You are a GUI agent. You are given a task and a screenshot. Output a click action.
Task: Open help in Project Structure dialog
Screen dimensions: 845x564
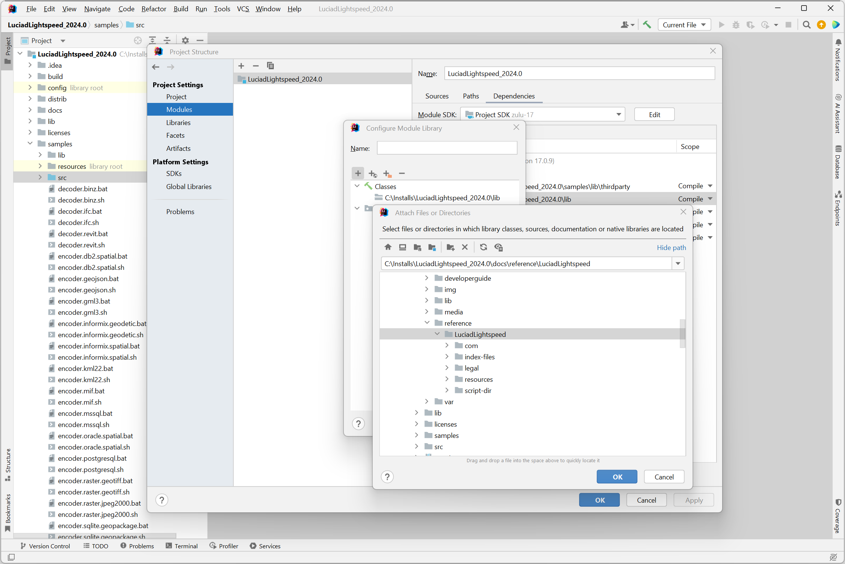[x=162, y=500]
